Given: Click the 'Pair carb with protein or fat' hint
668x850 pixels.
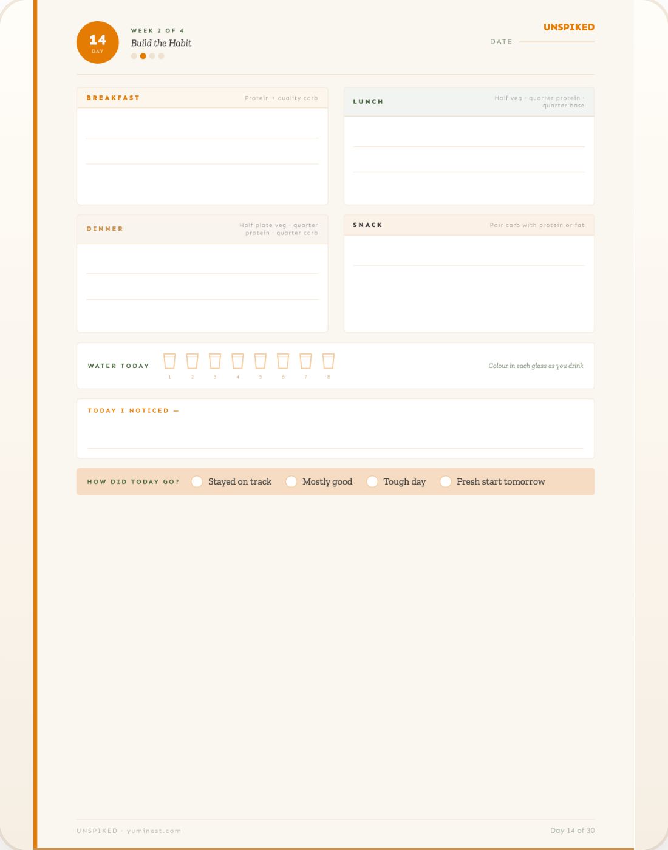Looking at the screenshot, I should pyautogui.click(x=537, y=225).
